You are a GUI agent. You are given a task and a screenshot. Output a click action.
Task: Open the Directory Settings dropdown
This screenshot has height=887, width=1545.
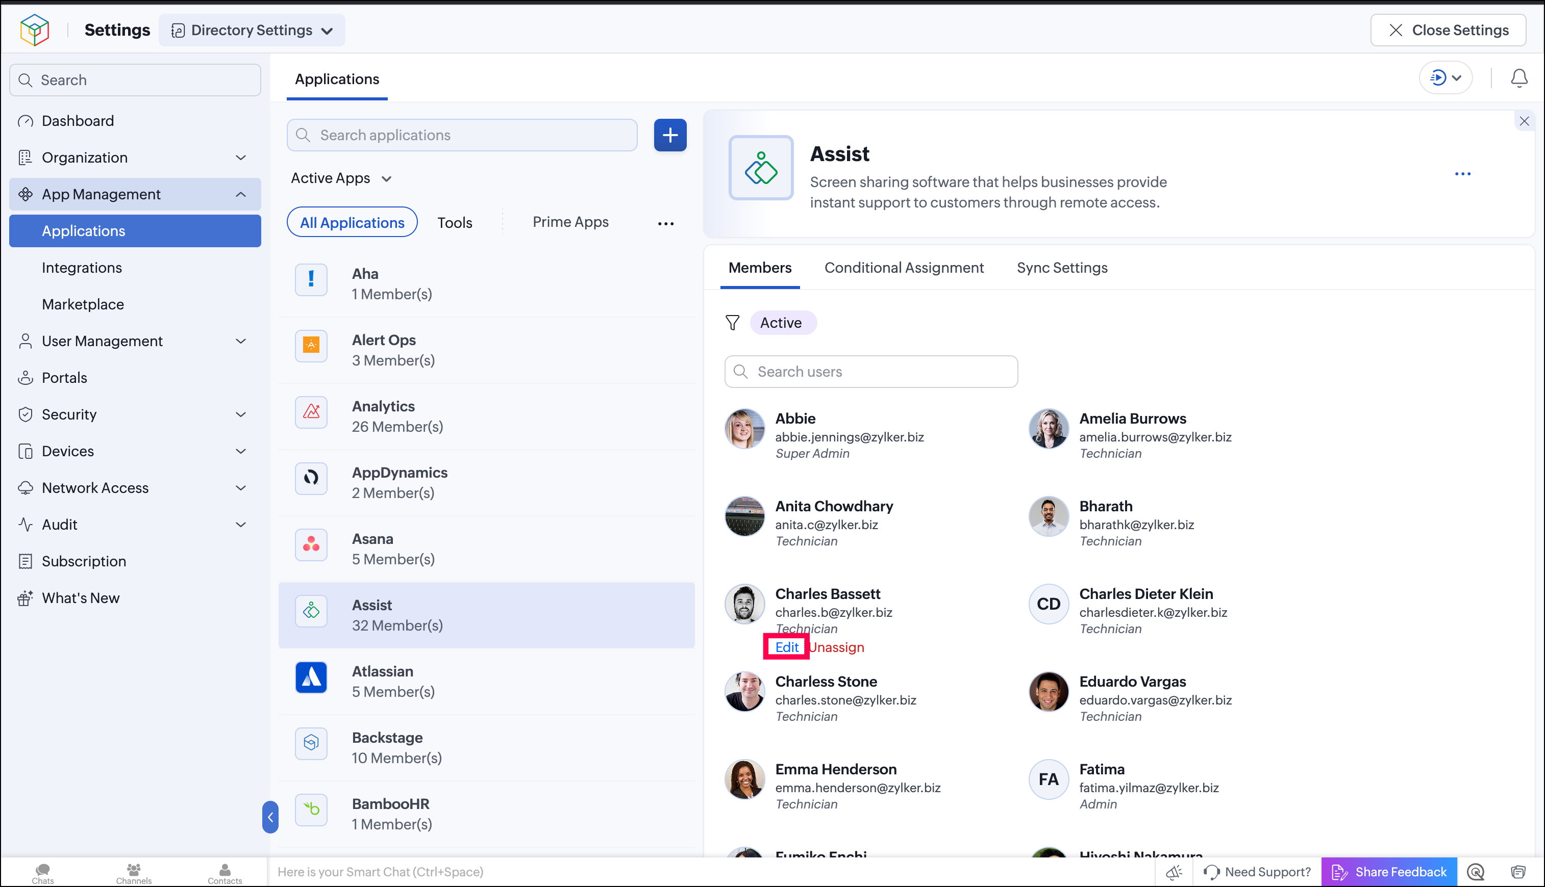[252, 31]
